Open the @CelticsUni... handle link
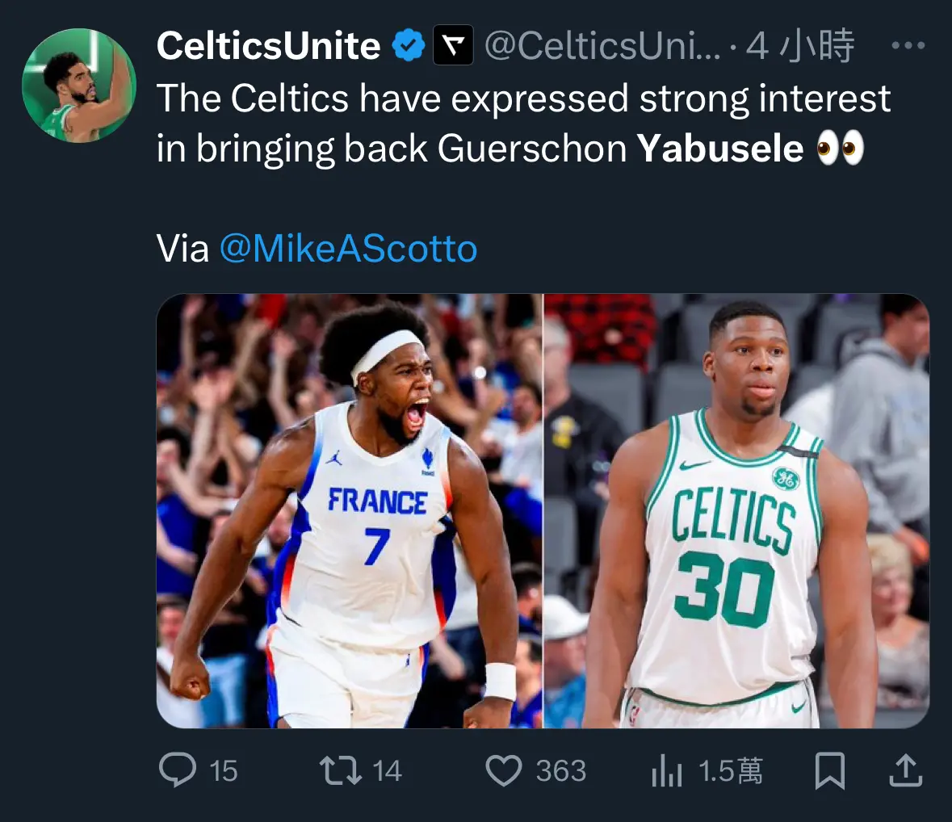The width and height of the screenshot is (952, 822). click(602, 45)
